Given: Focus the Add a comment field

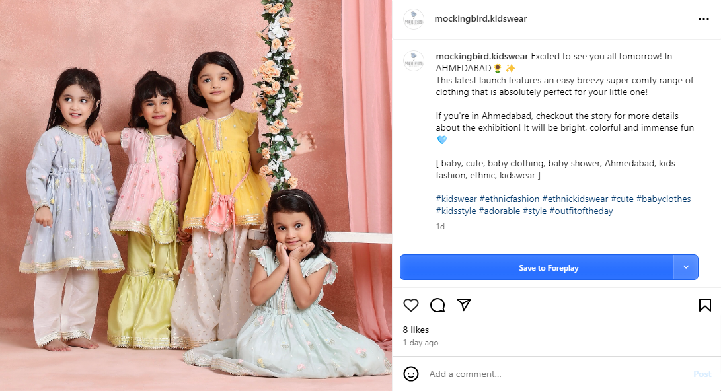Looking at the screenshot, I should [x=555, y=374].
